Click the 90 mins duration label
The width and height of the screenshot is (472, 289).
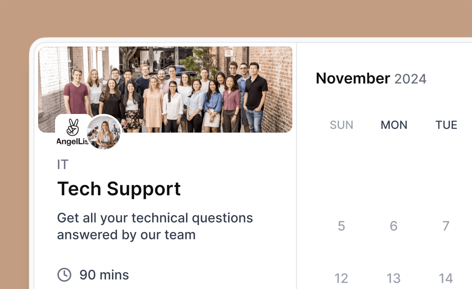(x=104, y=274)
